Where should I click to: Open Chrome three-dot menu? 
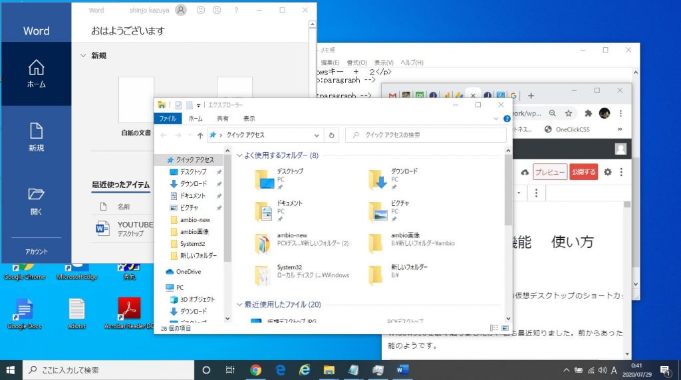pos(620,113)
